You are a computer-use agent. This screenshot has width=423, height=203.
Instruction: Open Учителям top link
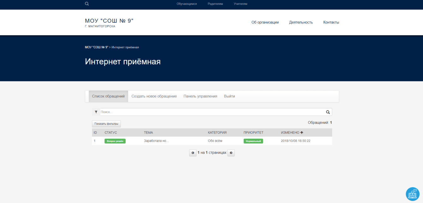click(x=241, y=4)
